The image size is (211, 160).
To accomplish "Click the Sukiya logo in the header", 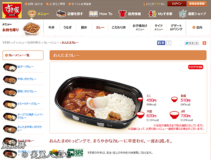I will (x=12, y=10).
